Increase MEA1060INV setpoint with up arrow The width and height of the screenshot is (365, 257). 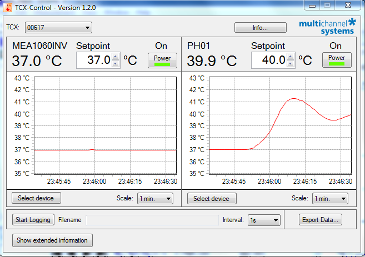[x=116, y=57]
